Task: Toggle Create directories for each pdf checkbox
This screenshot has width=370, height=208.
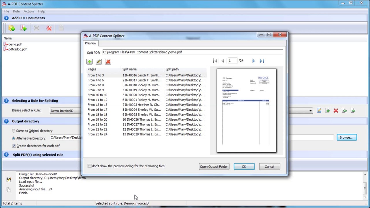Action: click(x=14, y=146)
